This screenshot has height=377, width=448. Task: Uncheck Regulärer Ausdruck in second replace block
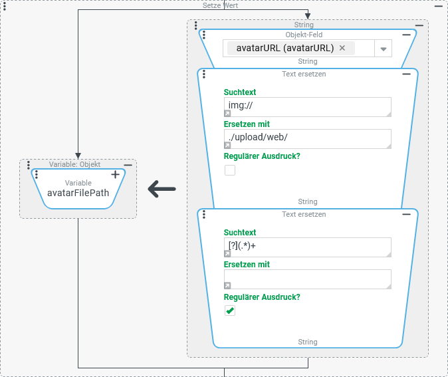pos(230,311)
